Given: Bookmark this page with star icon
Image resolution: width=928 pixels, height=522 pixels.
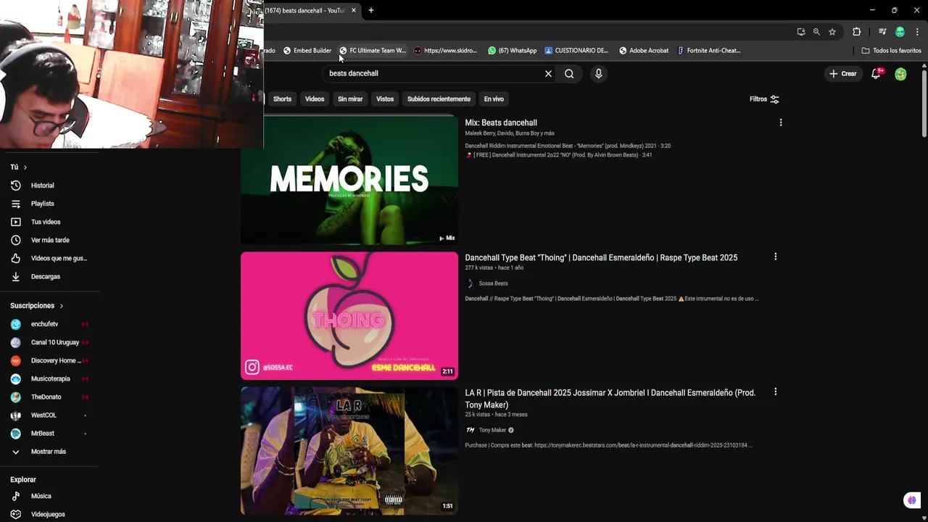Looking at the screenshot, I should point(832,32).
